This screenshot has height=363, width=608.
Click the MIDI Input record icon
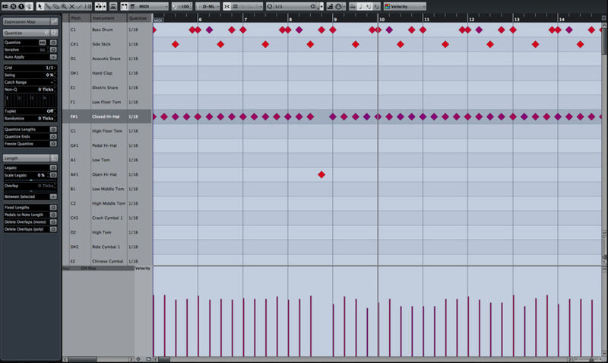pyautogui.click(x=338, y=6)
